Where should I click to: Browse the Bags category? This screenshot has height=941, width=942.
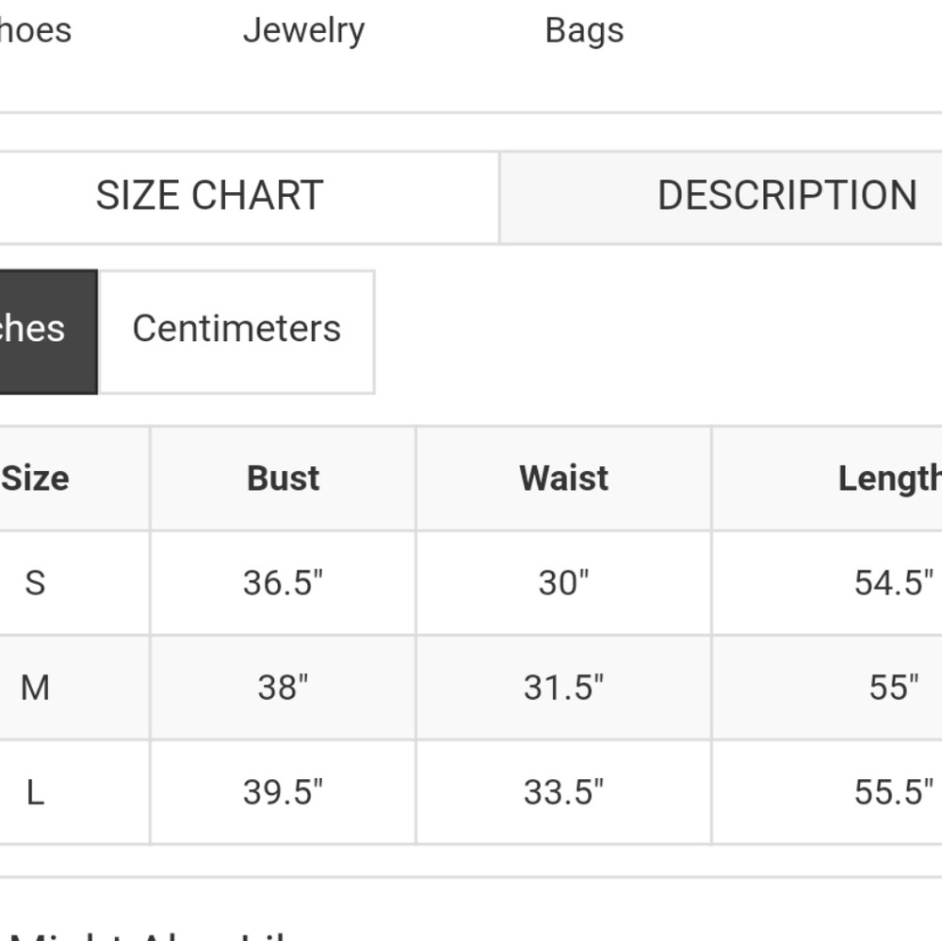584,29
